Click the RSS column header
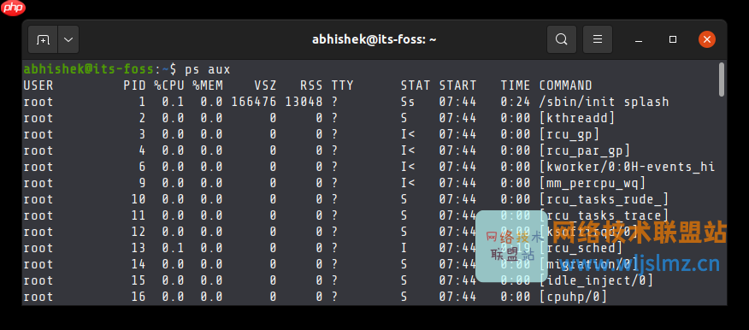The image size is (749, 330). [x=311, y=85]
